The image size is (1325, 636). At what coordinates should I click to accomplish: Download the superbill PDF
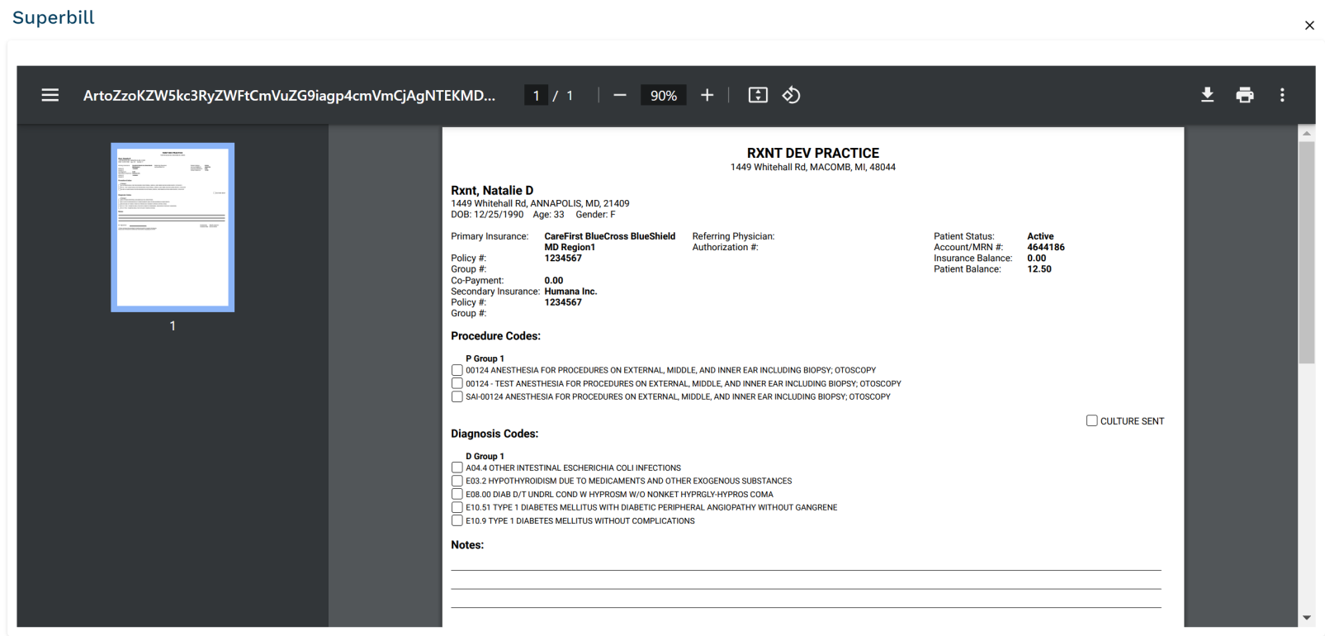1207,95
